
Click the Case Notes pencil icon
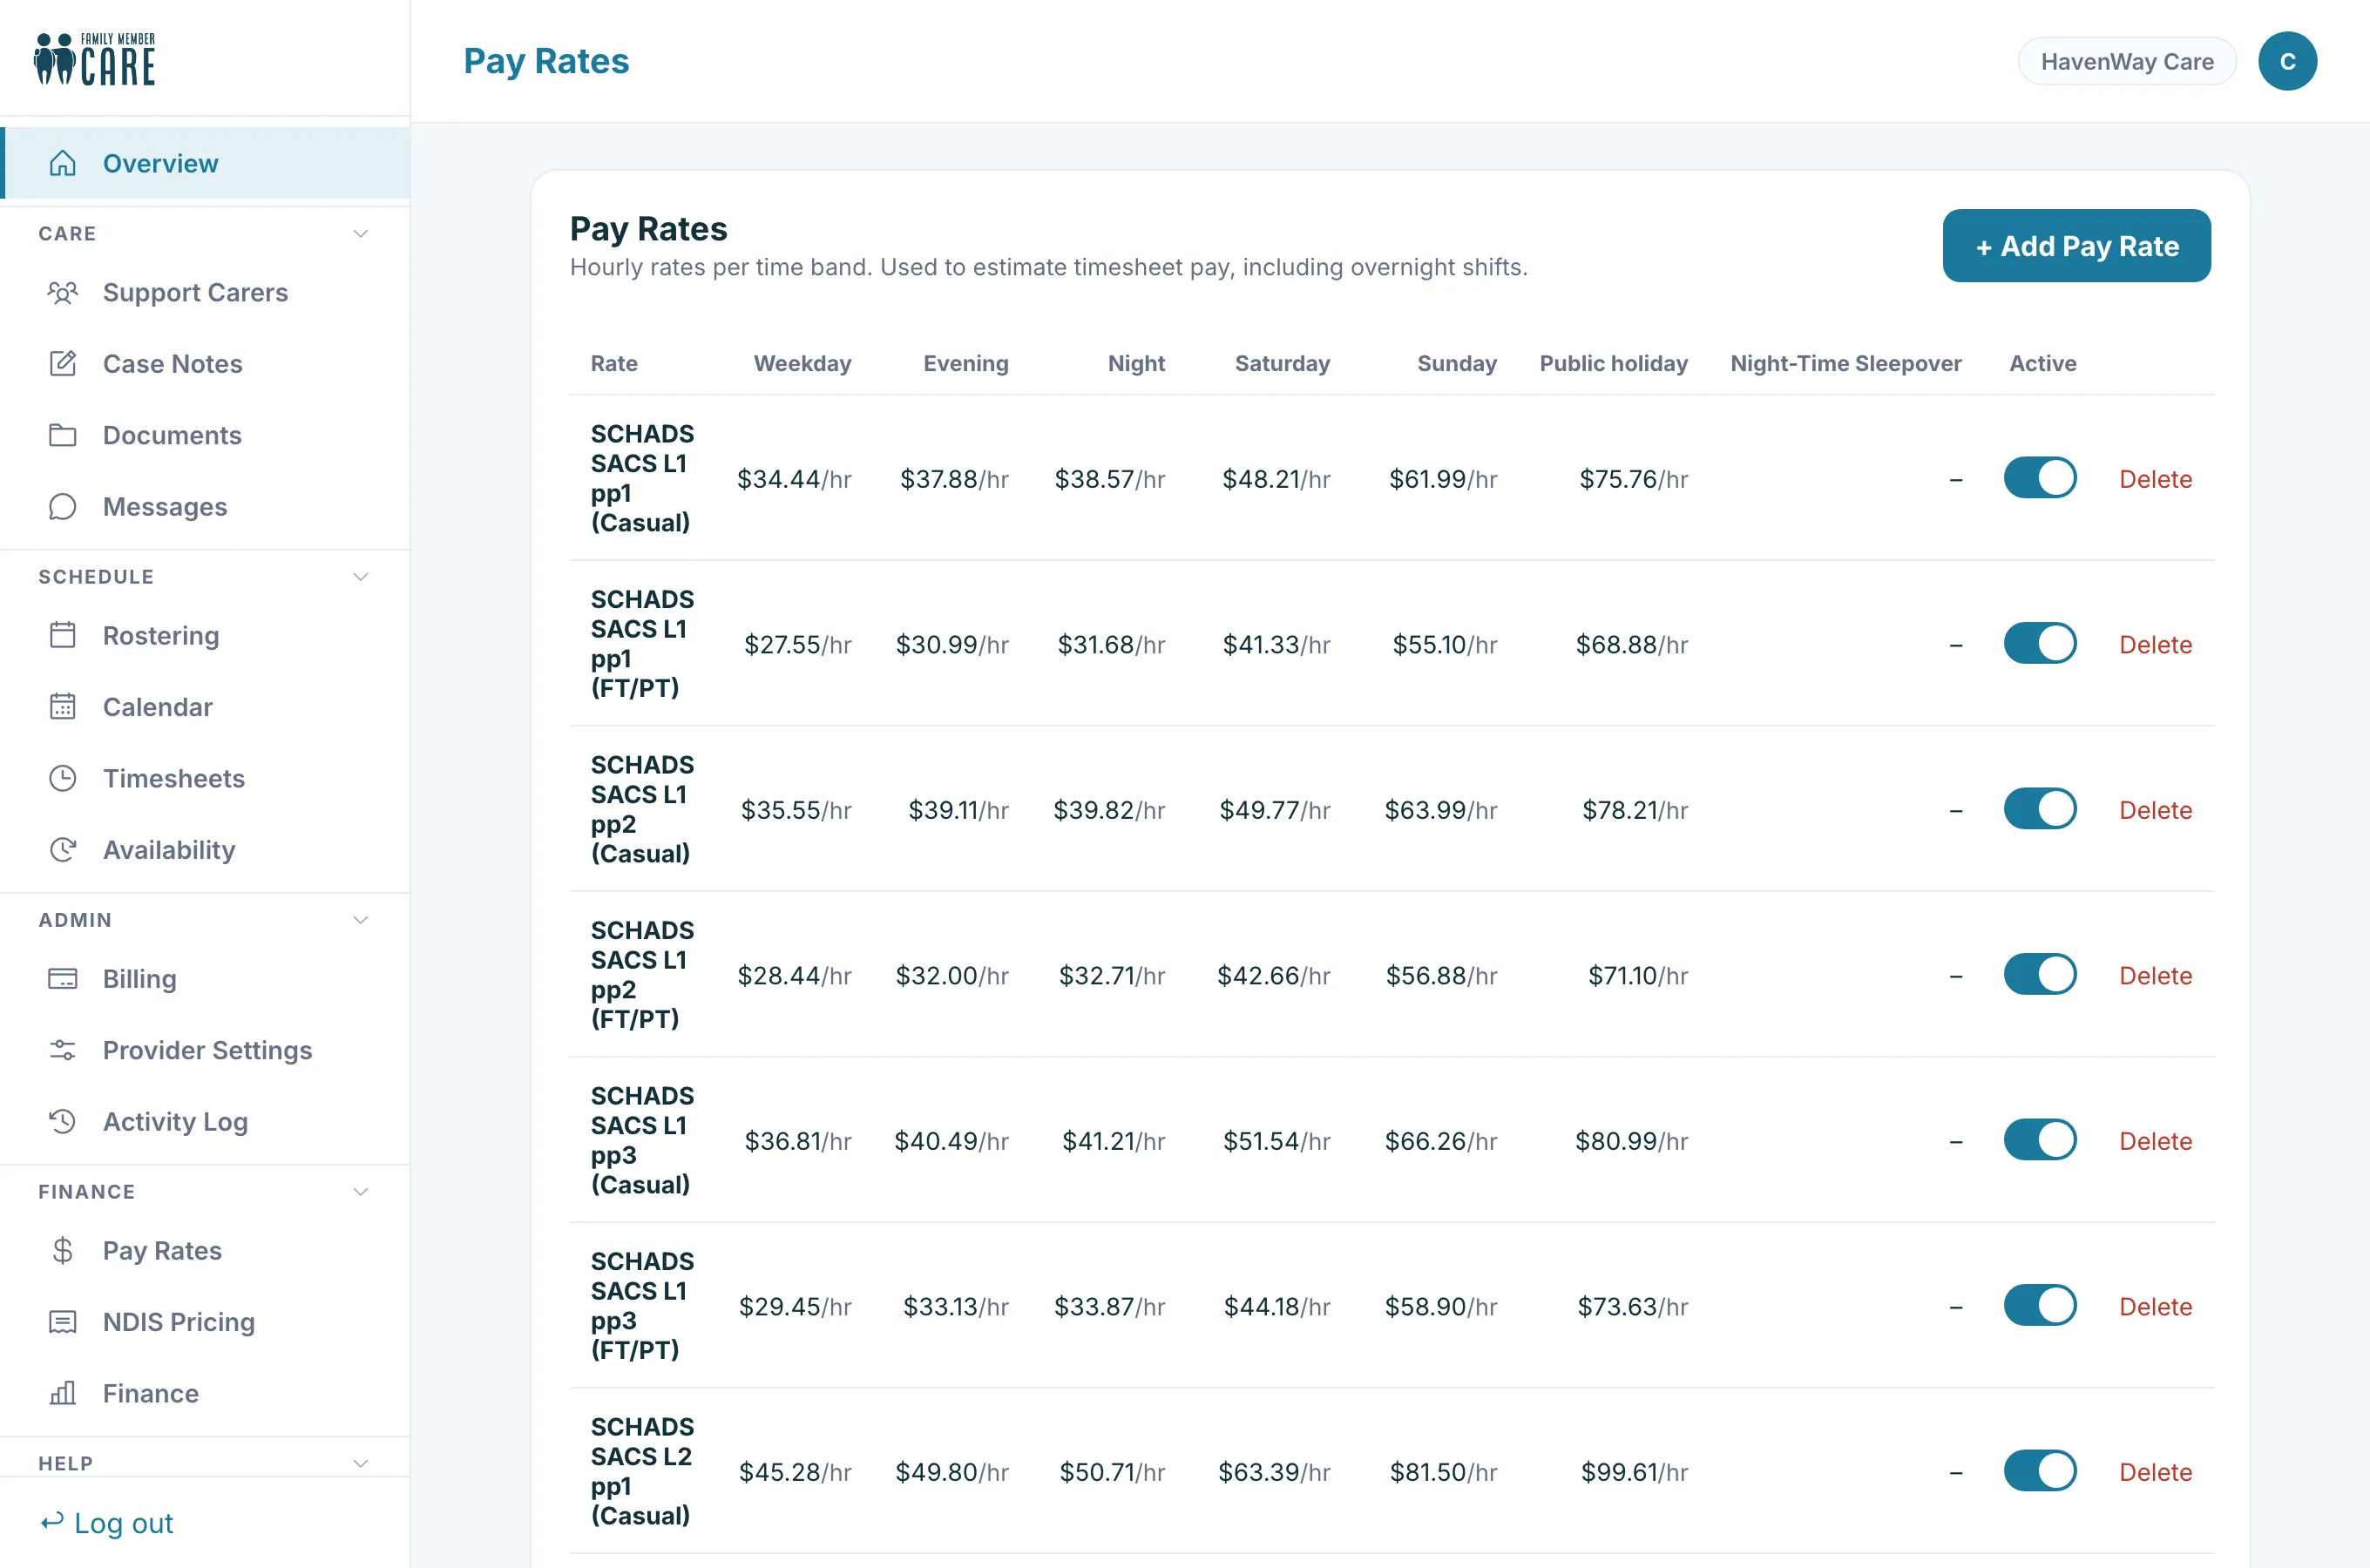tap(63, 363)
